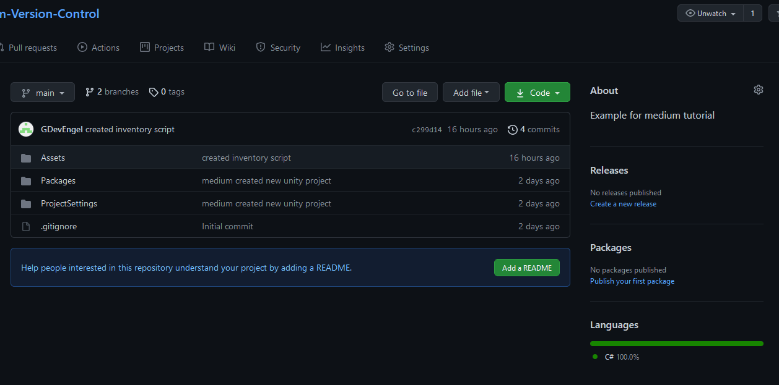Open About settings gear icon
The width and height of the screenshot is (779, 385).
pyautogui.click(x=759, y=90)
